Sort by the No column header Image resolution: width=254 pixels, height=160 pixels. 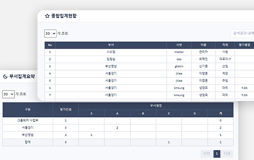click(50, 45)
